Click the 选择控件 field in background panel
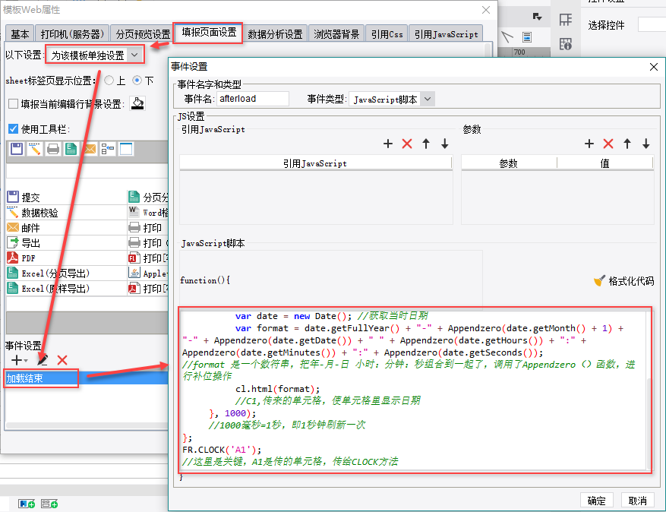 pyautogui.click(x=652, y=25)
